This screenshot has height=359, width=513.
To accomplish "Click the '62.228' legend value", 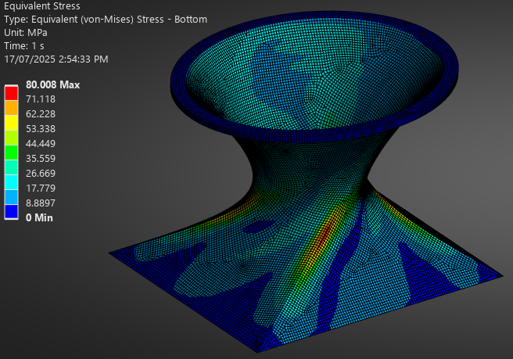I will [41, 114].
